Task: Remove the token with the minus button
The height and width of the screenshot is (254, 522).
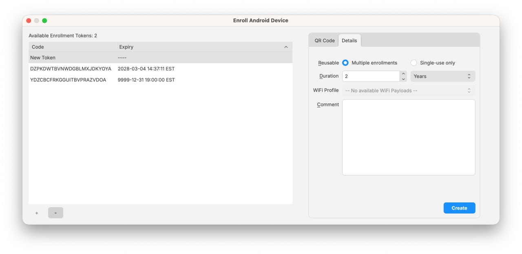Action: (x=55, y=213)
